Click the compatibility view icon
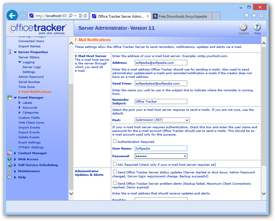The image size is (275, 221). [80, 16]
